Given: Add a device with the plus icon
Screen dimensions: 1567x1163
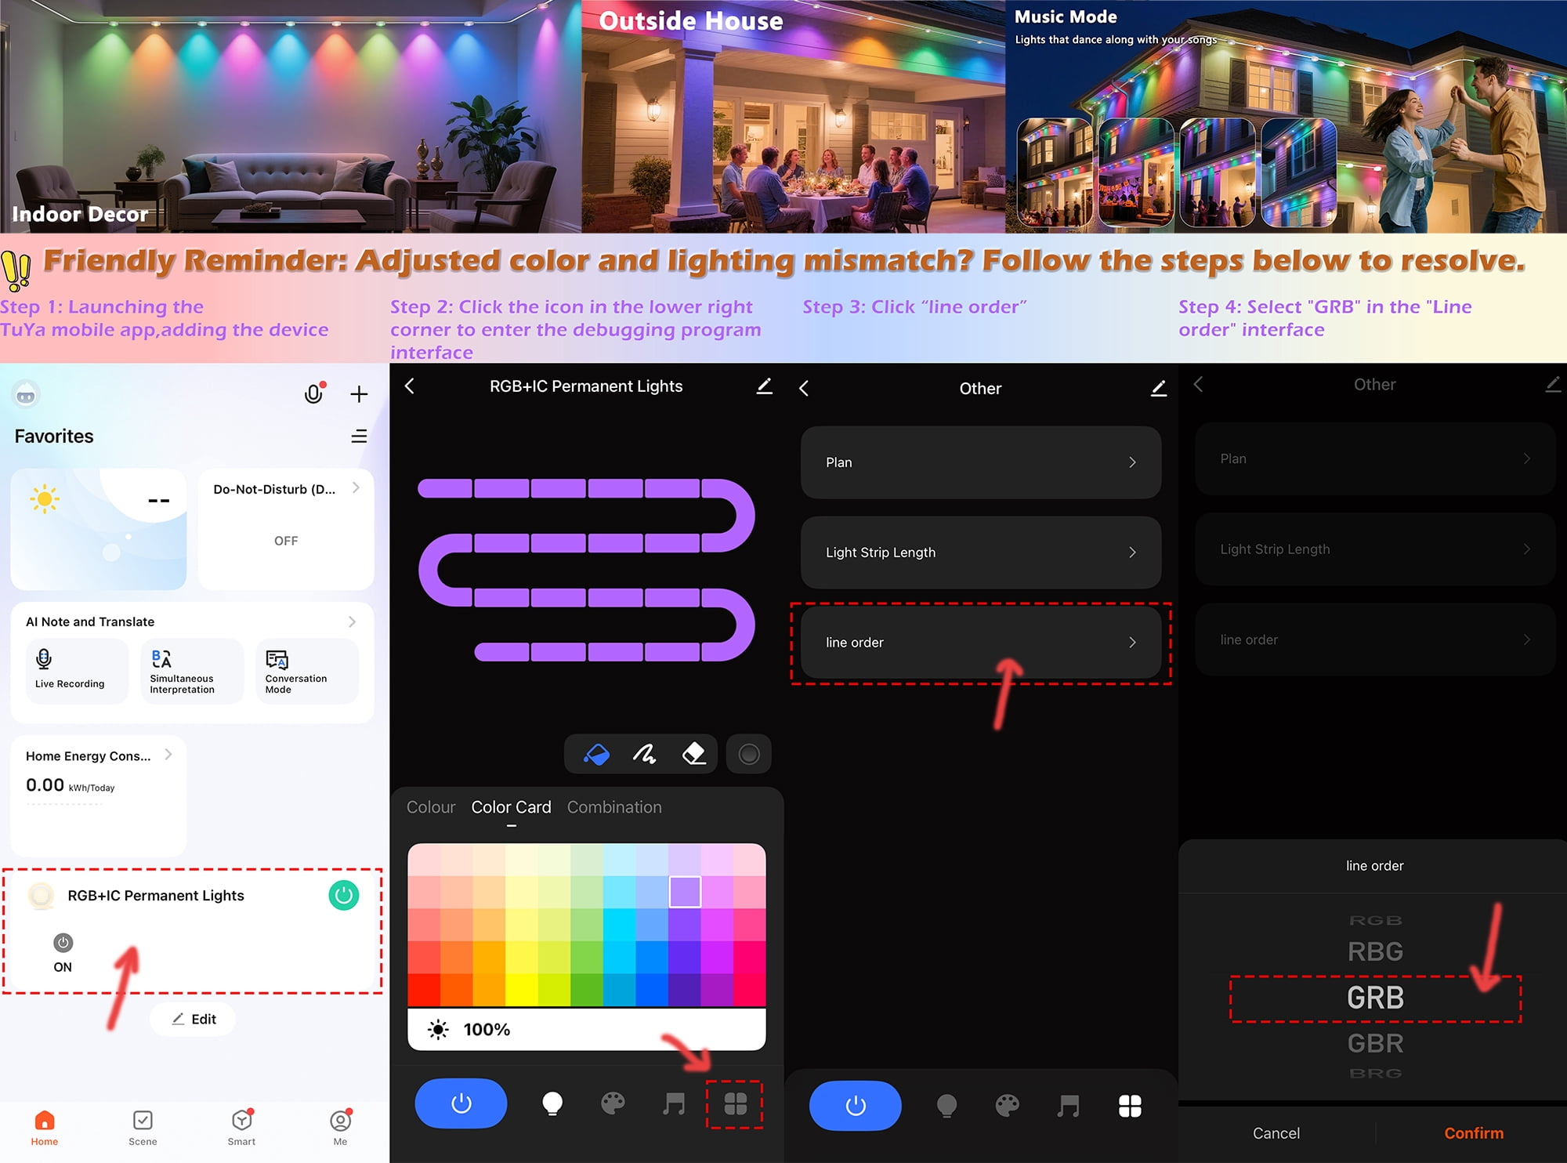Looking at the screenshot, I should pyautogui.click(x=359, y=394).
